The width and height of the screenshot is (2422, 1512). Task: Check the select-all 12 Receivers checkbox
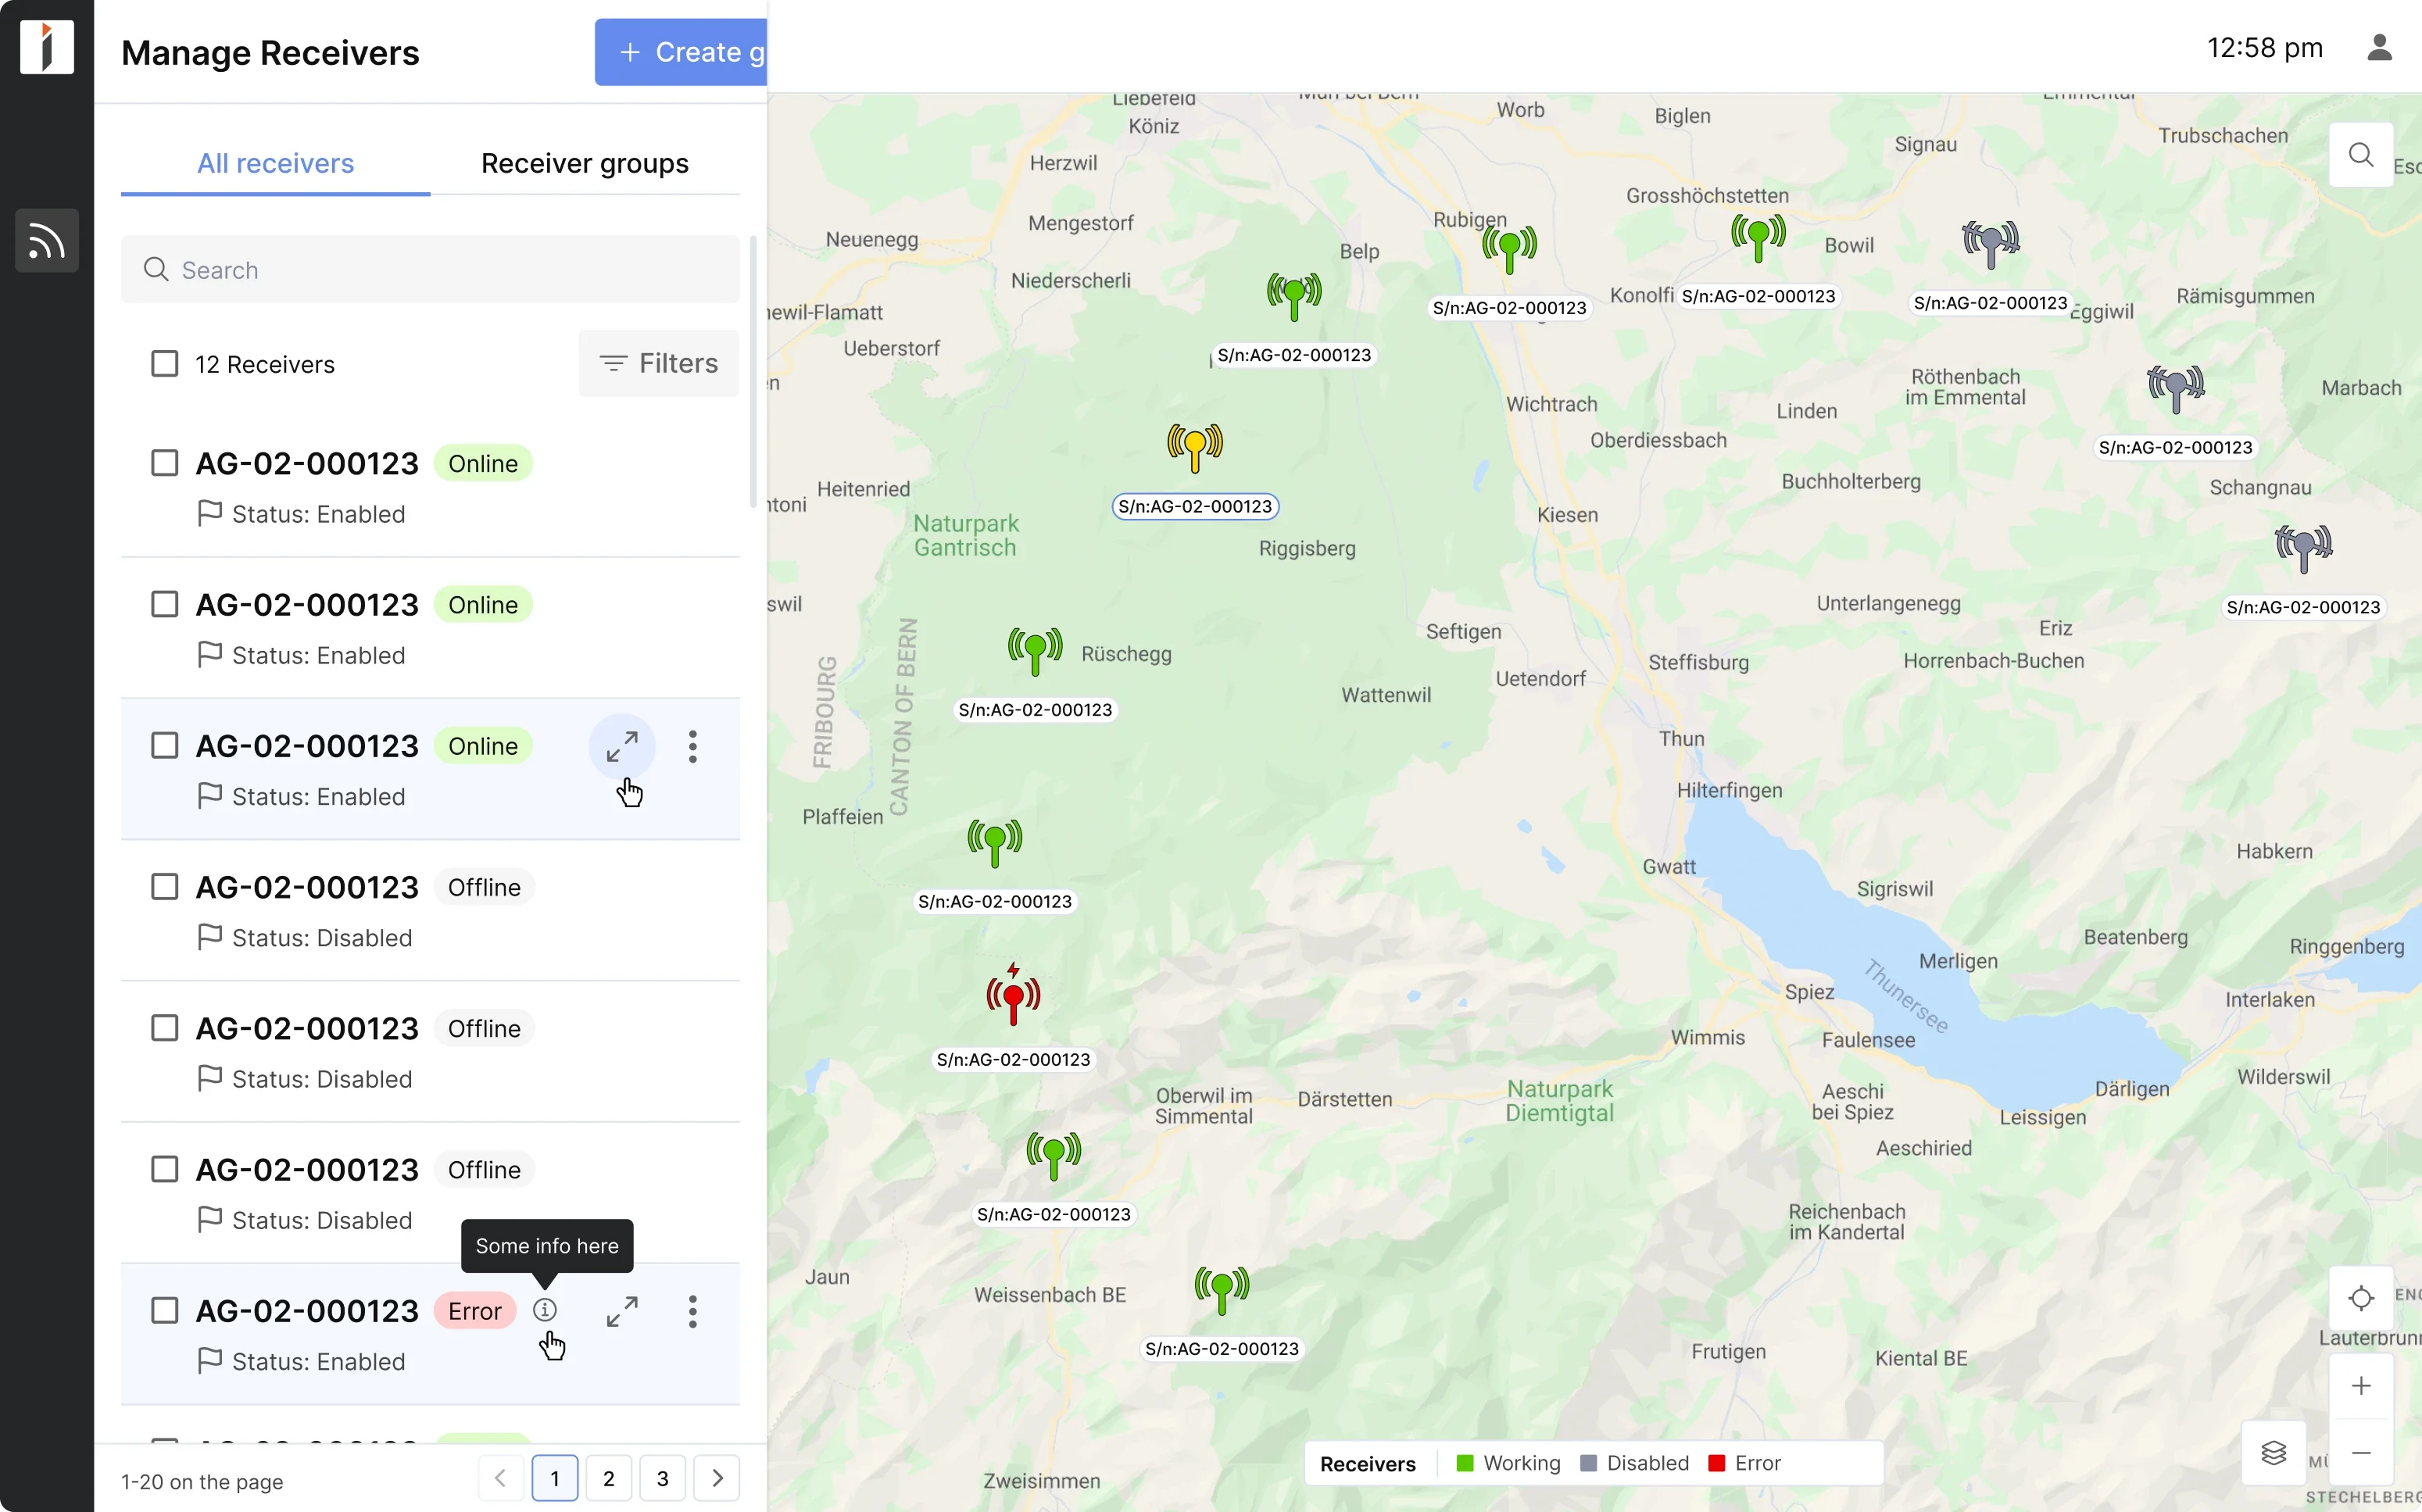165,363
